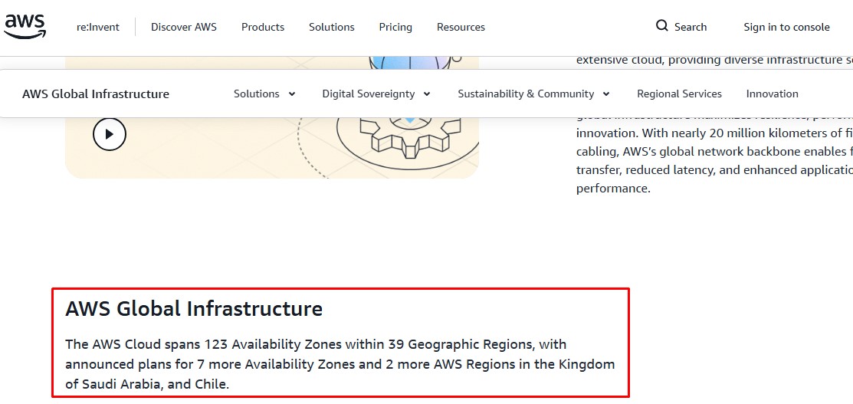Viewport: 853px width, 404px height.
Task: Open the Solutions top navigation menu
Action: point(332,28)
